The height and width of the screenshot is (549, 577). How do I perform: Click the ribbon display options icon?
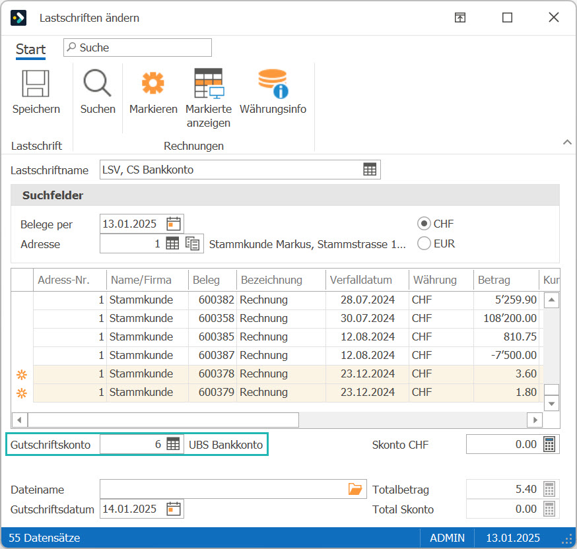460,17
